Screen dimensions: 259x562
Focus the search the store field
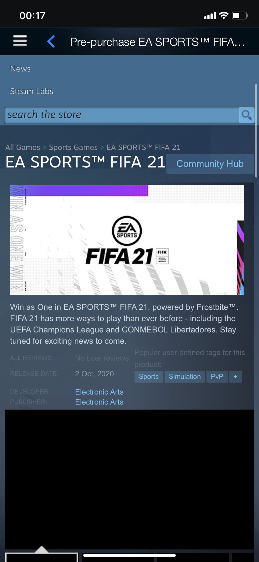pos(121,115)
